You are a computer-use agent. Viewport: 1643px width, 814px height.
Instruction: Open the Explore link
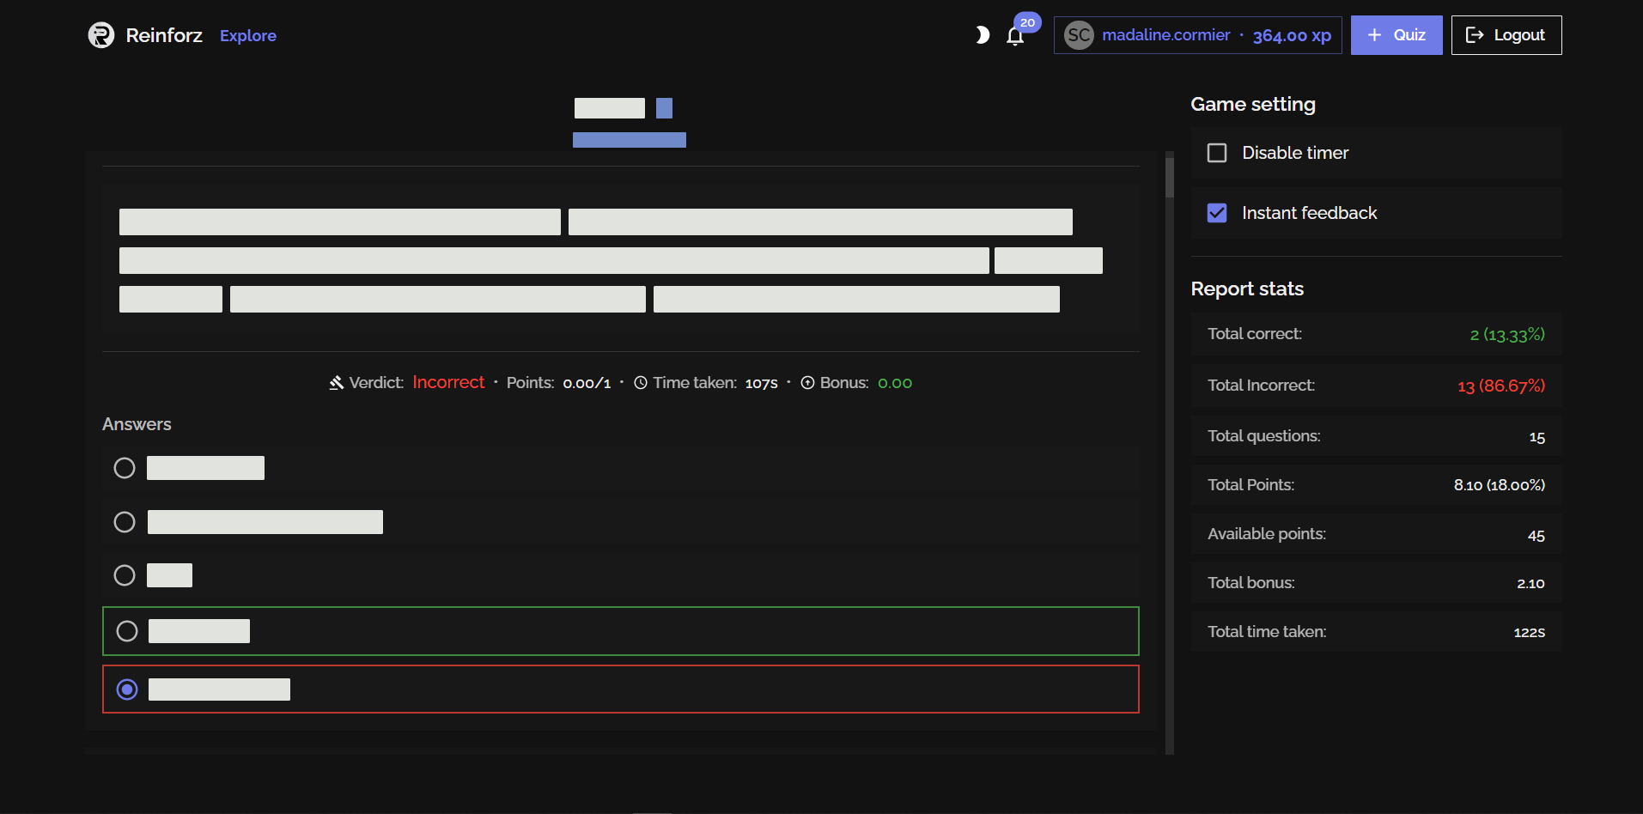click(248, 35)
